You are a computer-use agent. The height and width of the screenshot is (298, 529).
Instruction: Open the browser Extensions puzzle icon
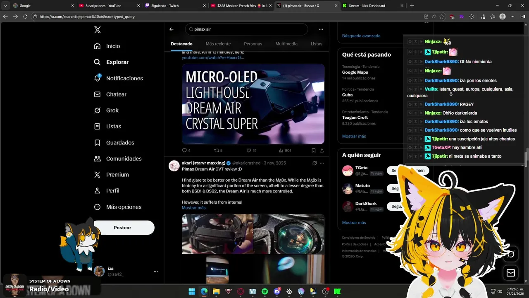[471, 17]
